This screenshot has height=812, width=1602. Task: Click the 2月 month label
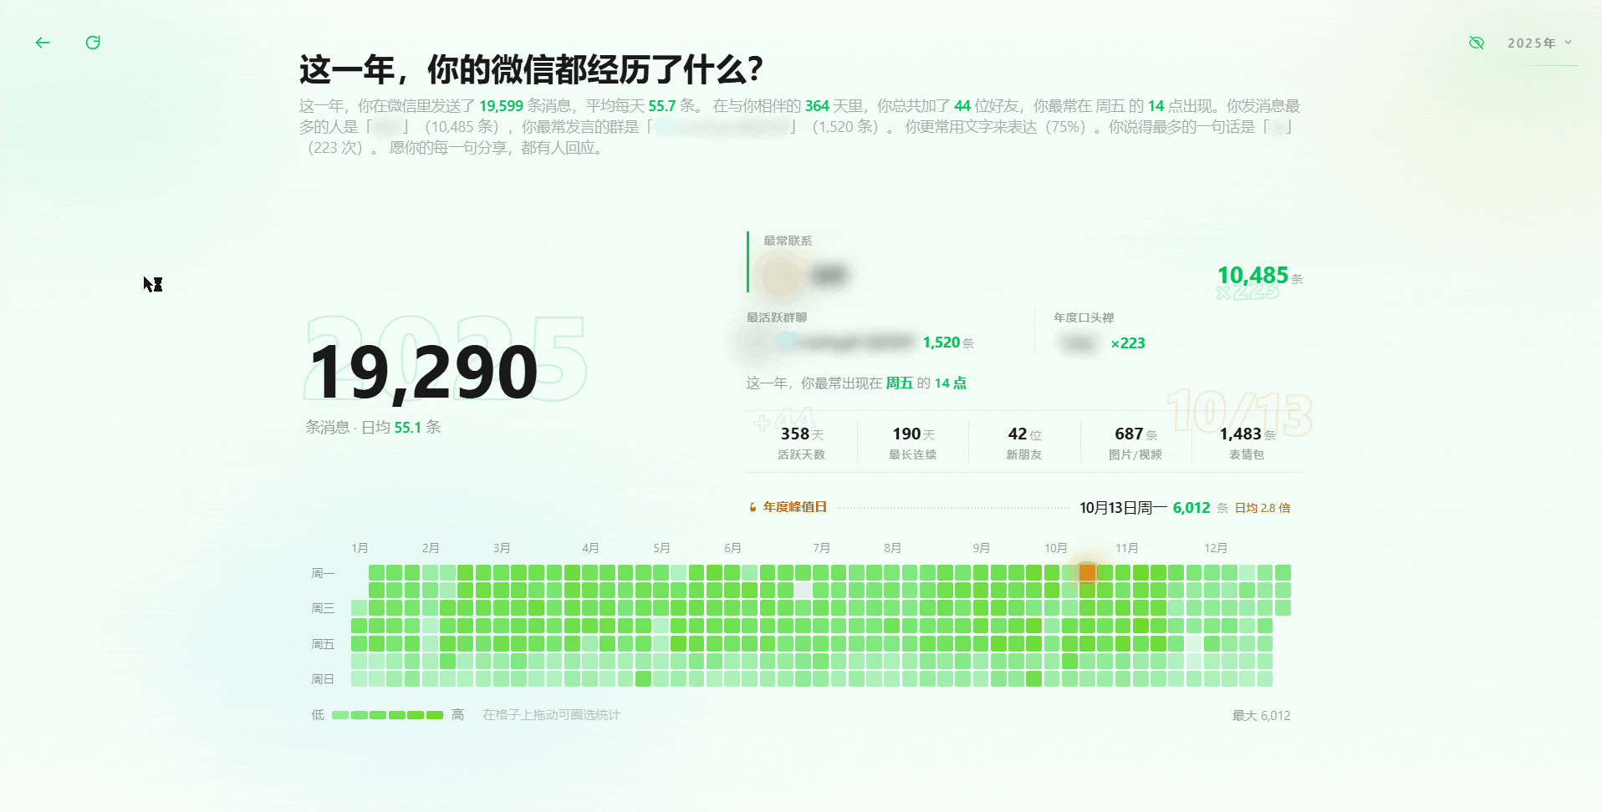point(431,548)
